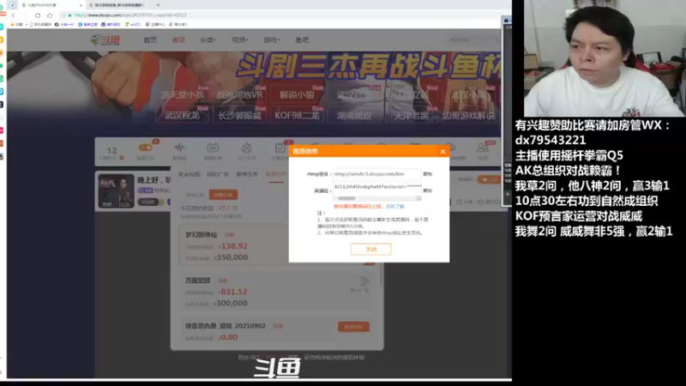Switch to the 赏金玩法 tab in task panel

pyautogui.click(x=189, y=174)
